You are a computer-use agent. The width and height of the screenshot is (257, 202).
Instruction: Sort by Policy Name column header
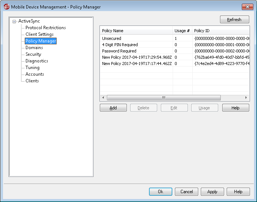[136, 31]
